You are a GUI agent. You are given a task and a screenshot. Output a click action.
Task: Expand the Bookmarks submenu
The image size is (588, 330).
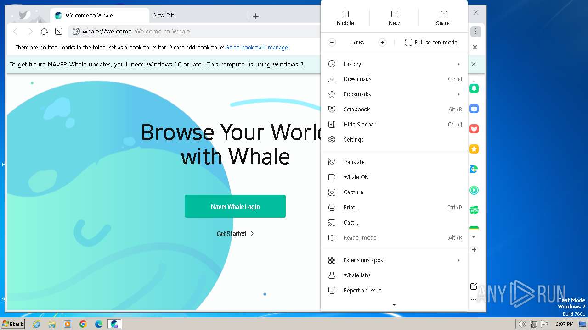[394, 94]
